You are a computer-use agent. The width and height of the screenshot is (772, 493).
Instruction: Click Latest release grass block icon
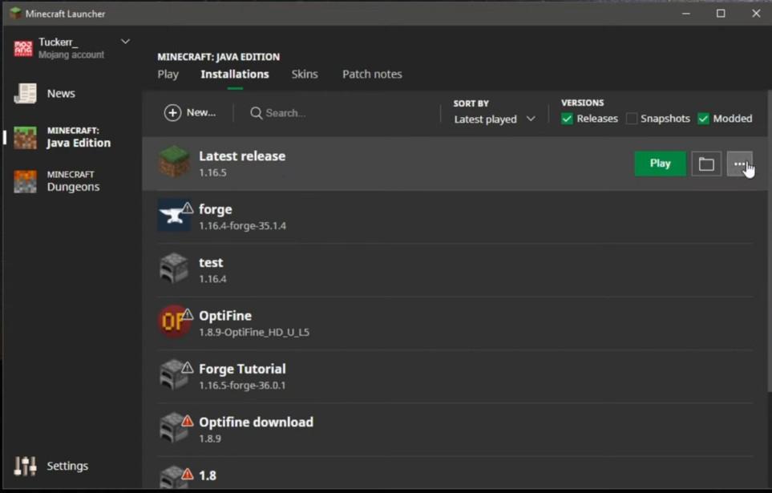(174, 162)
